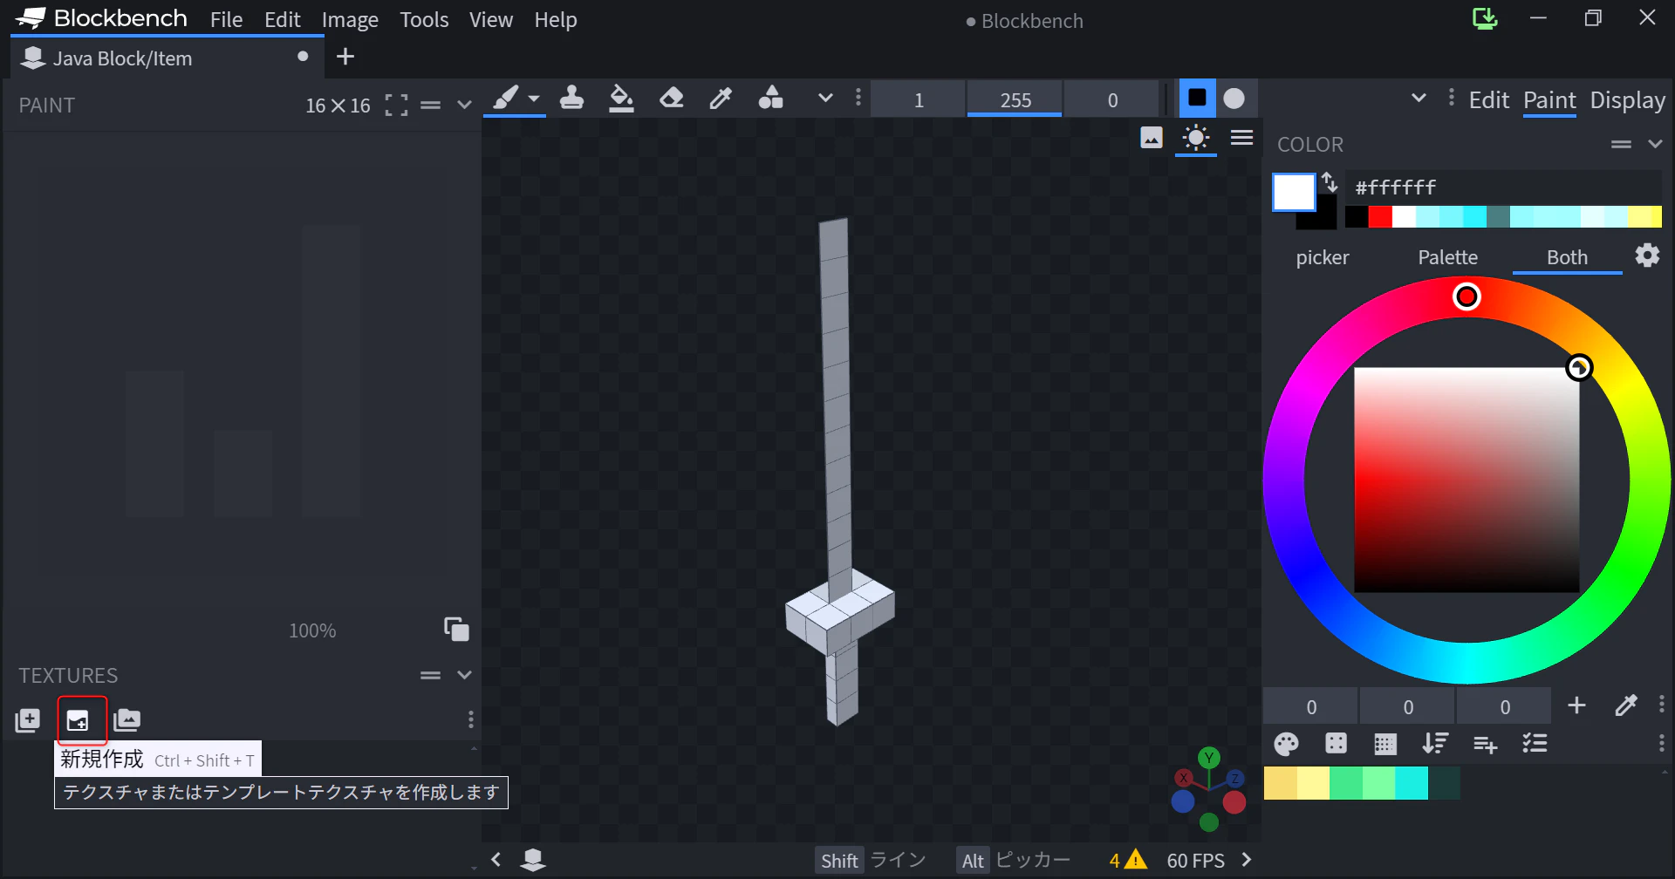1675x879 pixels.
Task: Click the white main color swatch
Action: click(x=1294, y=193)
